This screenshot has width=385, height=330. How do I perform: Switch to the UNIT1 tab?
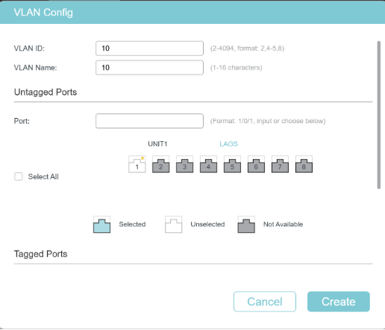(x=157, y=144)
